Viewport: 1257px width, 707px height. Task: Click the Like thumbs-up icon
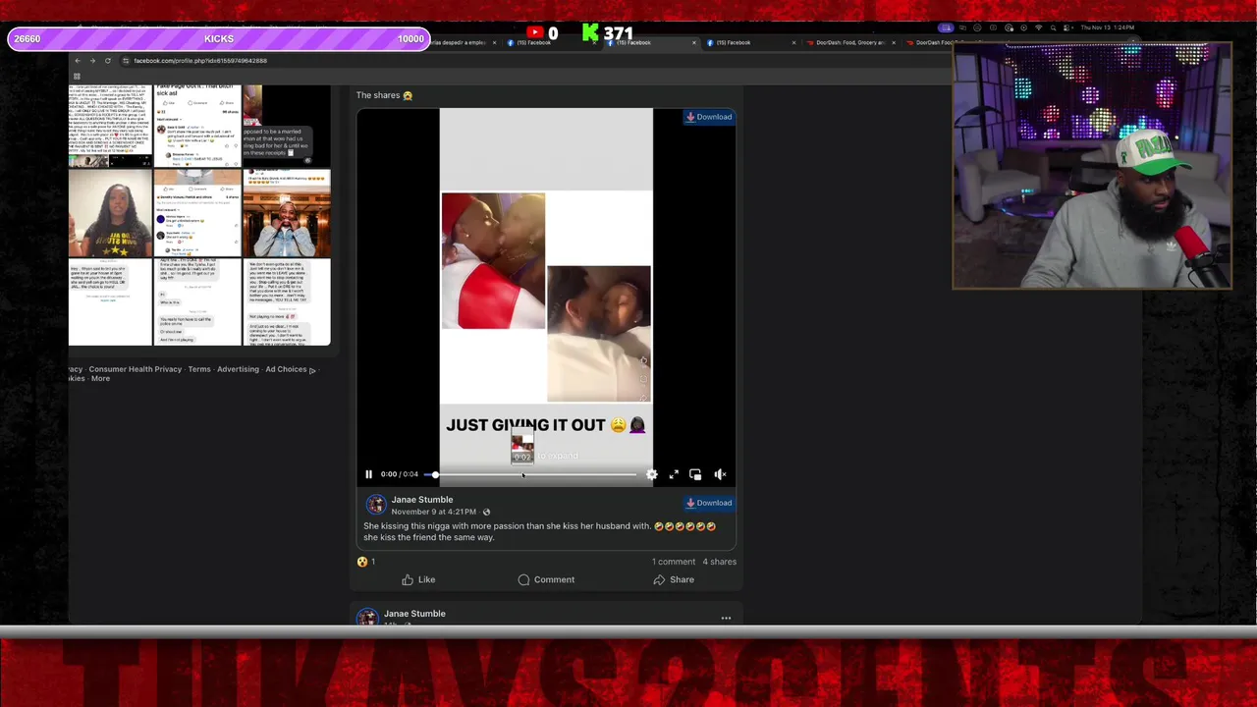pyautogui.click(x=408, y=579)
